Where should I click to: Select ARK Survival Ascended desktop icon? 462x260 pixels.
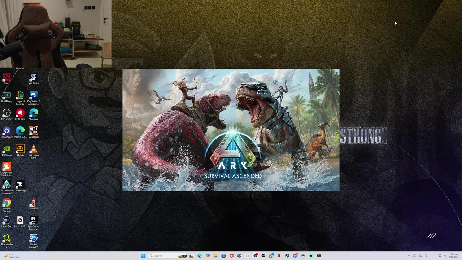[6, 187]
